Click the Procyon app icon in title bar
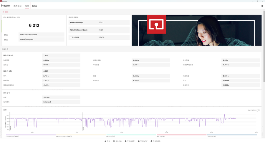 tap(1, 1)
